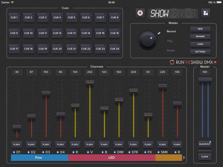Toggle the STR channel indicator light
The height and width of the screenshot is (167, 223).
(129, 152)
